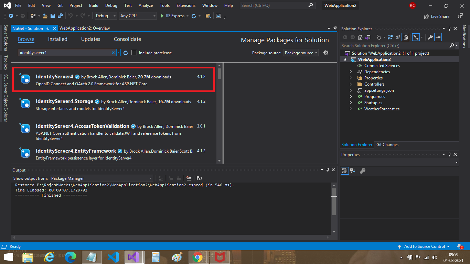Toggle auto-hide pin on the Output panel
Screen dimensions: 470x264
328,170
